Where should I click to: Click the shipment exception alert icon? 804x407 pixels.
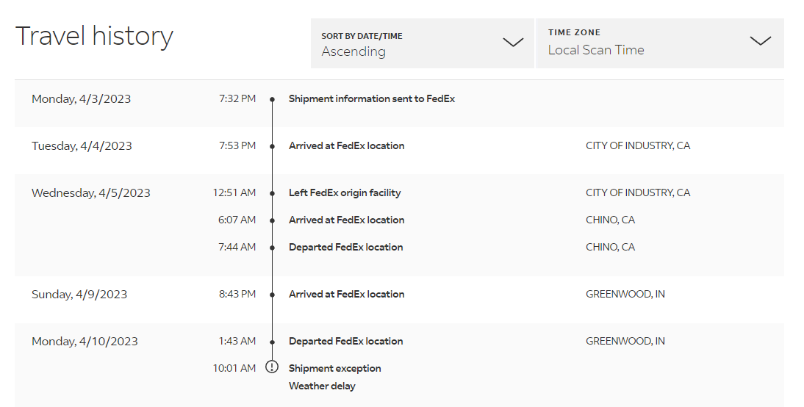click(272, 367)
